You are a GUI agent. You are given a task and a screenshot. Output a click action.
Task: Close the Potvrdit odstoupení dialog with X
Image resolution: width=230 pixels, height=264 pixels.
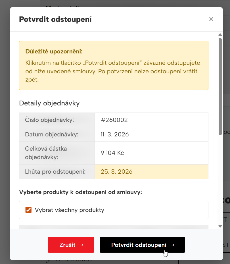(x=211, y=19)
